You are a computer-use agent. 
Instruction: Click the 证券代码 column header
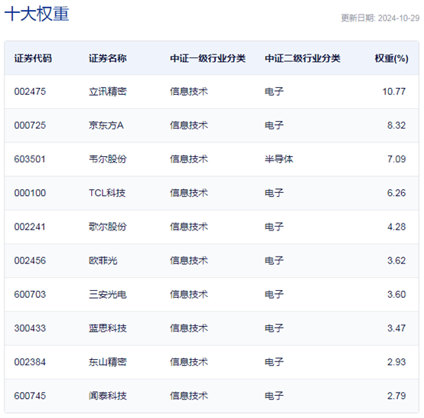coord(33,58)
